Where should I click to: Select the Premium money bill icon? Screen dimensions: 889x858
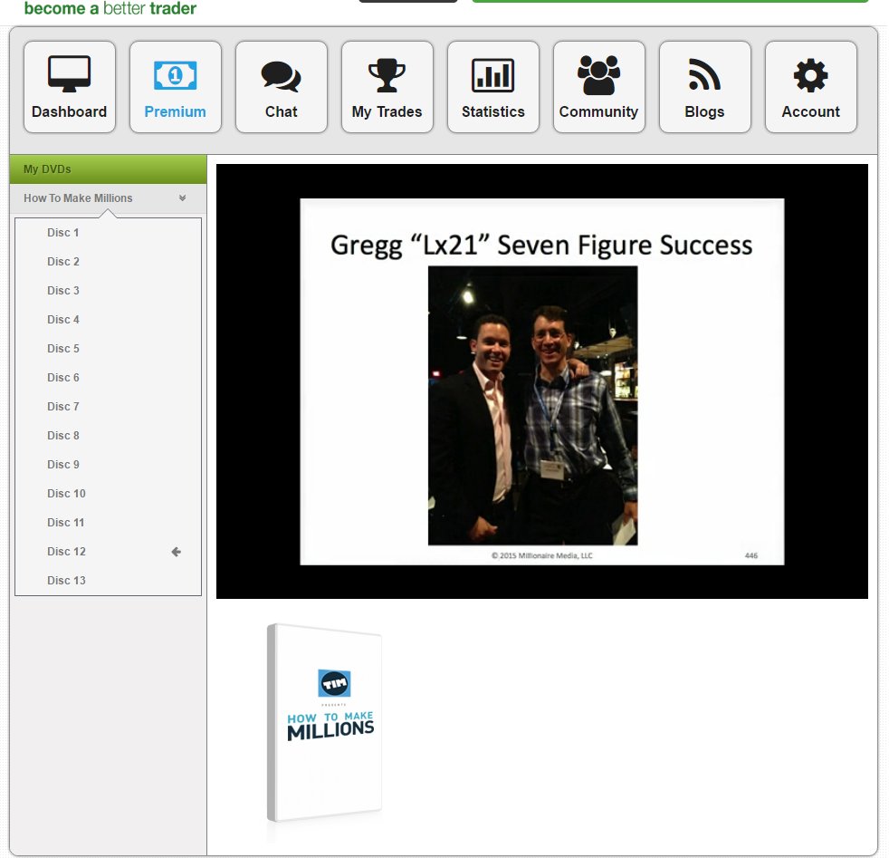coord(176,75)
